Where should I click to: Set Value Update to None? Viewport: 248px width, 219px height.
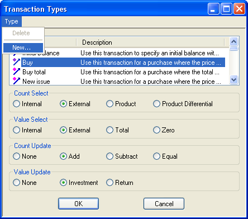25,183
